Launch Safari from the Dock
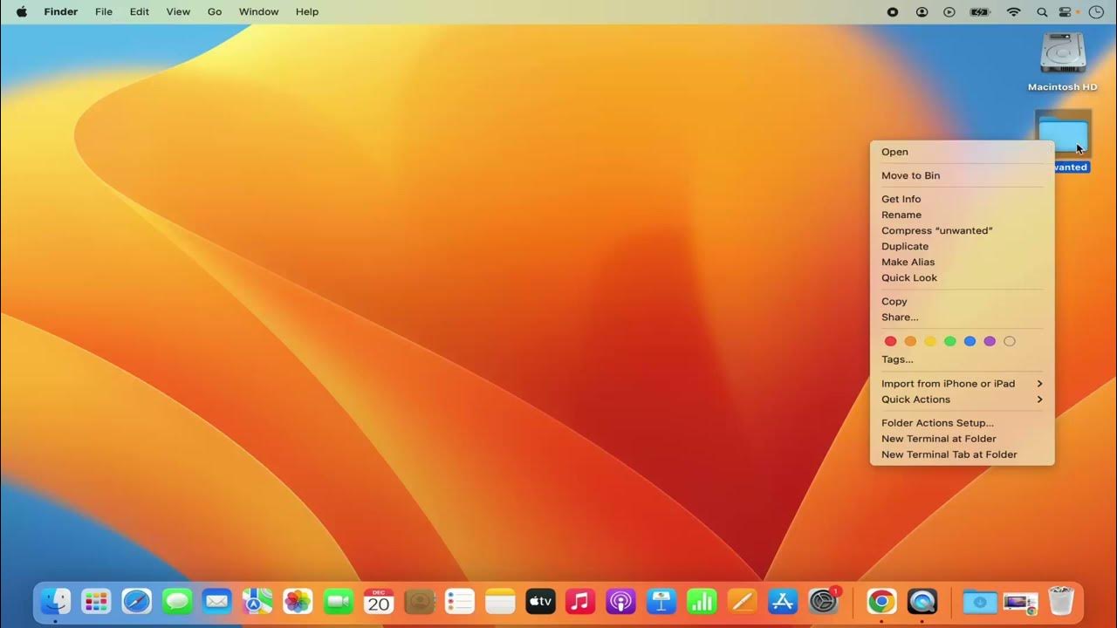1117x628 pixels. click(137, 601)
